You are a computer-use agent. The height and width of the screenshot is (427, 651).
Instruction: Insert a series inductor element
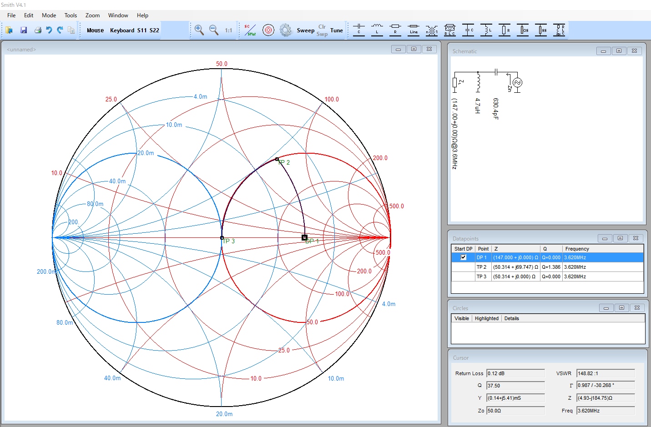point(377,30)
